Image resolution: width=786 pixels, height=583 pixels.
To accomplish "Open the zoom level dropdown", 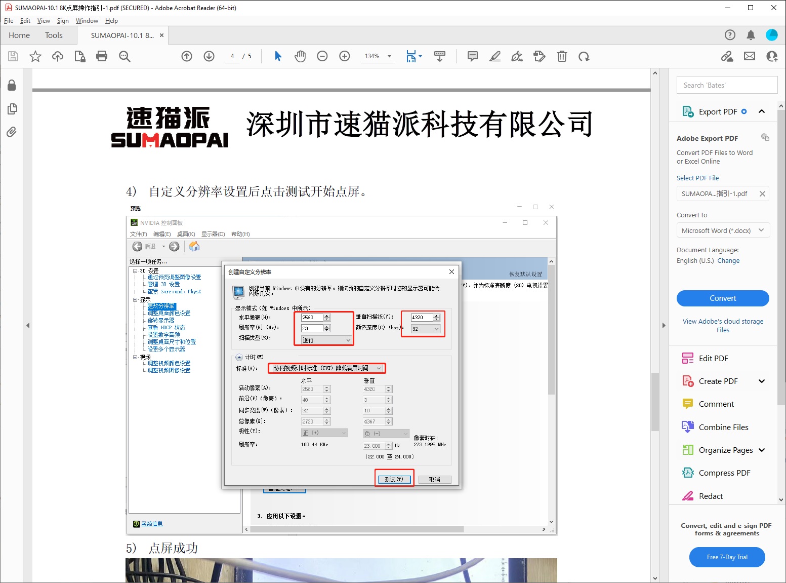I will (x=389, y=56).
